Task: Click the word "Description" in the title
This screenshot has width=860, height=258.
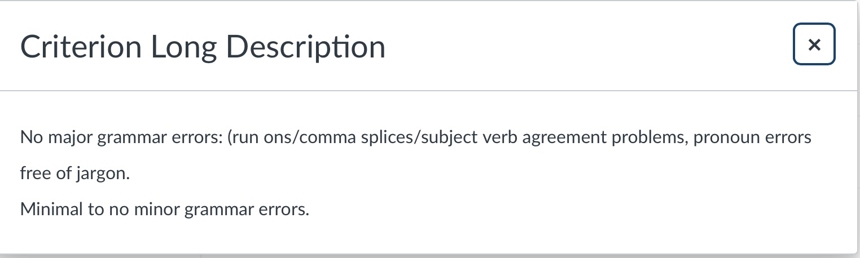Action: pos(306,47)
